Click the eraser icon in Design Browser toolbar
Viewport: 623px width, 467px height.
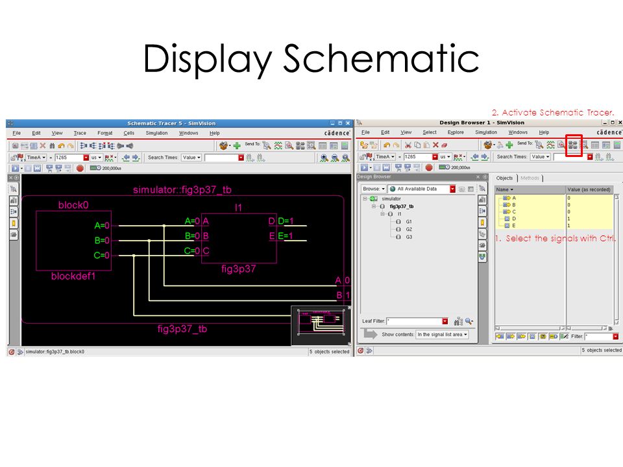(444, 145)
